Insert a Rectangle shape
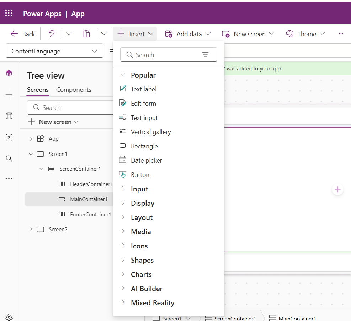The width and height of the screenshot is (351, 321). coord(144,146)
